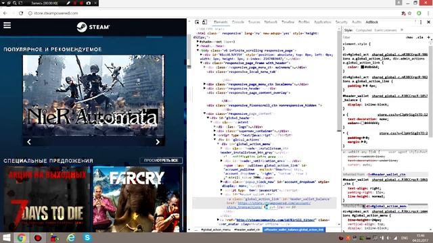The width and height of the screenshot is (433, 243).
Task: Collapse the global_actions div node
Action: pos(215,140)
